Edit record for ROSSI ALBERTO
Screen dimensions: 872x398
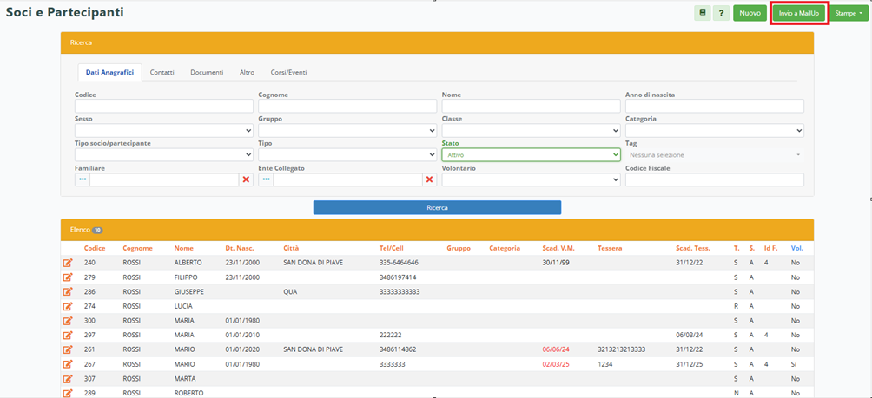tap(68, 262)
